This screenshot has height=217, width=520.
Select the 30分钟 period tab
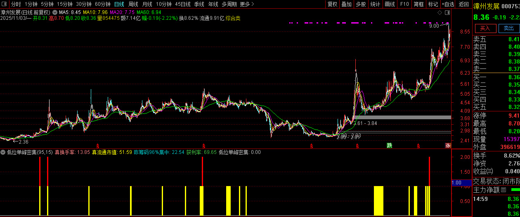click(x=84, y=4)
